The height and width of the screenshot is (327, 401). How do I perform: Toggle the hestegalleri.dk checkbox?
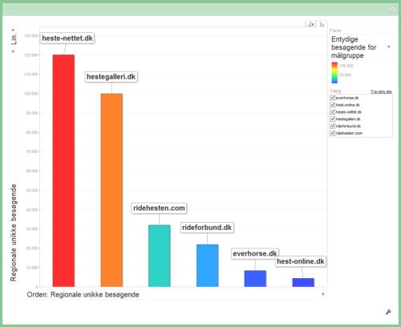[333, 119]
